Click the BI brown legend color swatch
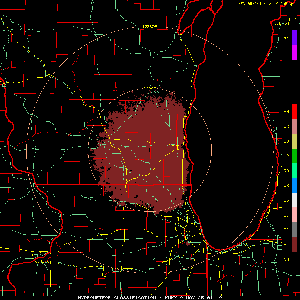 point(294,245)
